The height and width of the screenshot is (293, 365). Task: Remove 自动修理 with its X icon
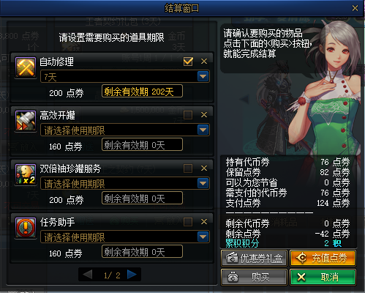[204, 61]
